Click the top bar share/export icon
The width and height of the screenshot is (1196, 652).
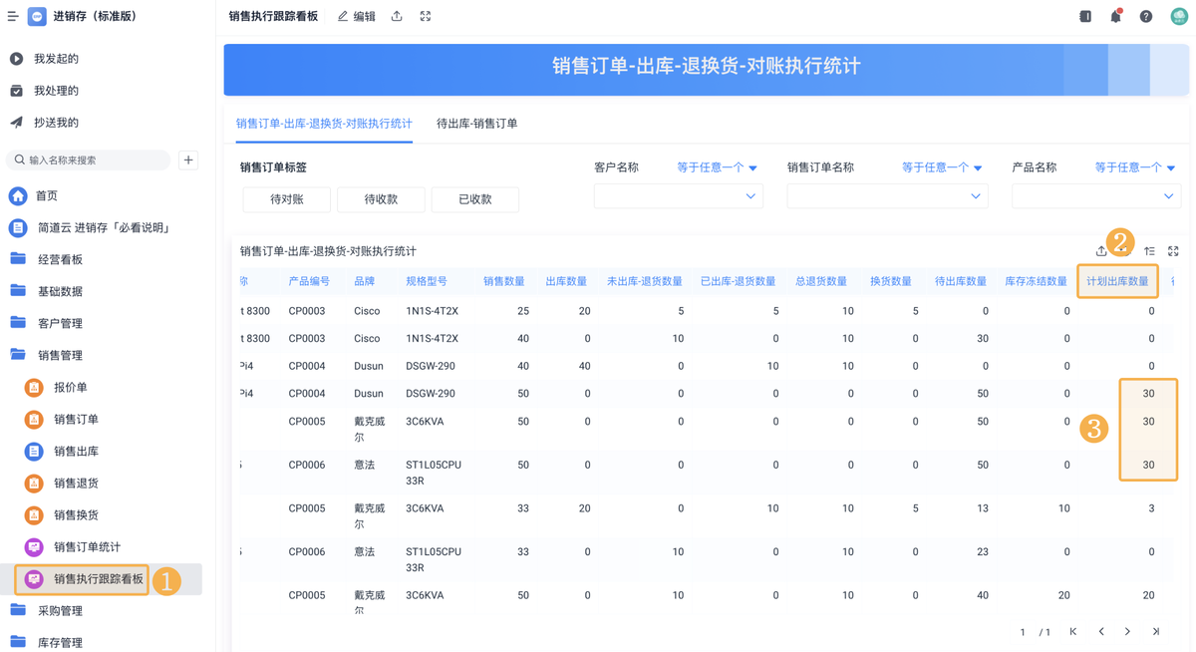[397, 17]
